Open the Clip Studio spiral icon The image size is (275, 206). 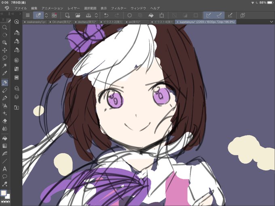coord(54,15)
